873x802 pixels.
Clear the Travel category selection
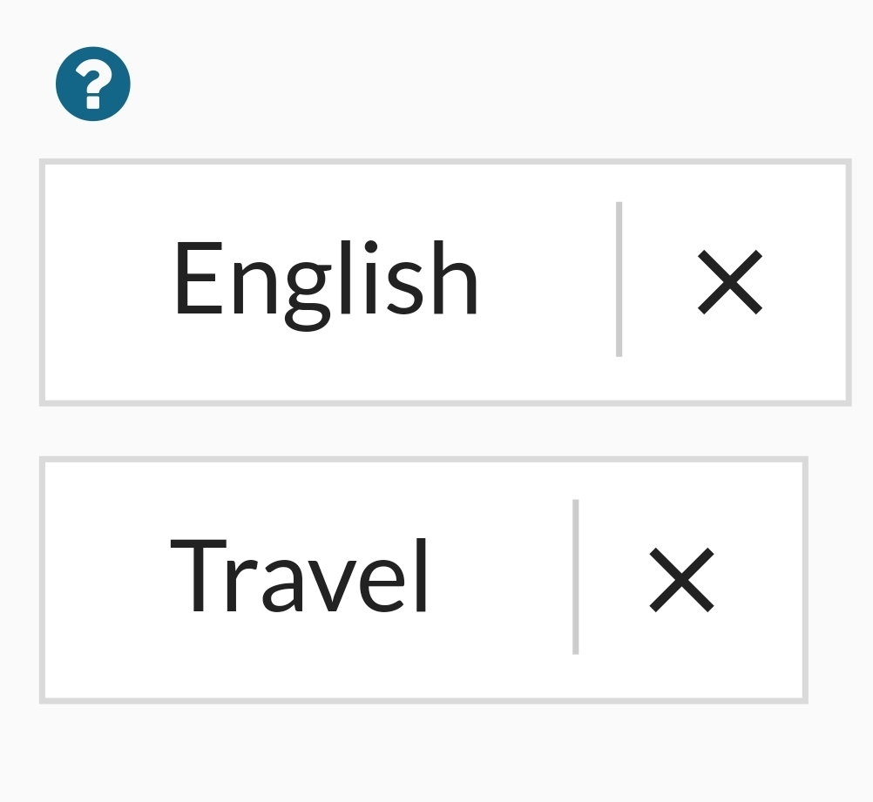(682, 580)
